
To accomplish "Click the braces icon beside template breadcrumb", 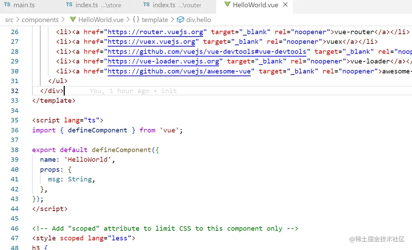I will [x=136, y=19].
